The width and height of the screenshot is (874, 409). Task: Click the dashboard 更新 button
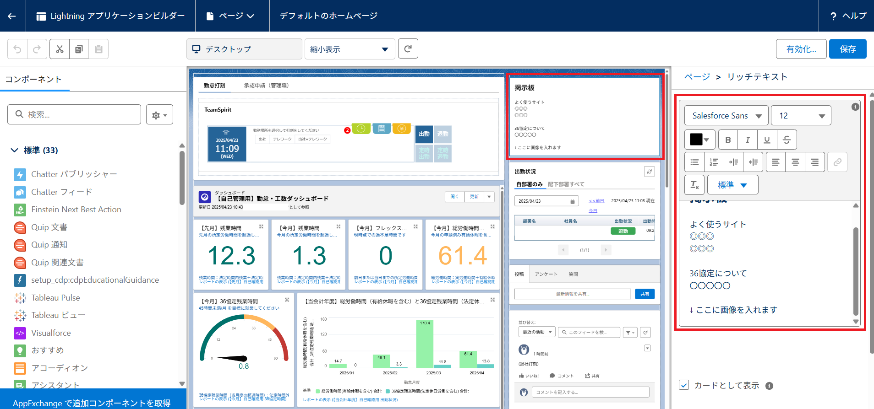point(474,197)
